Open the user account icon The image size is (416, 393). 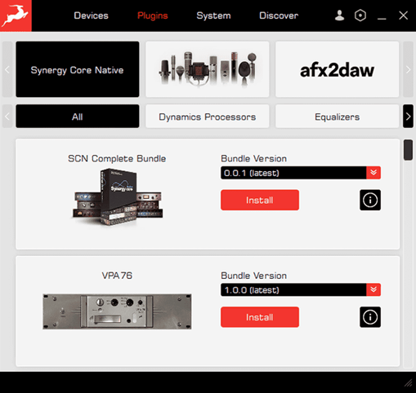339,15
